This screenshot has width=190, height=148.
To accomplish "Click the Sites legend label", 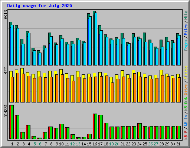I will [186, 90].
